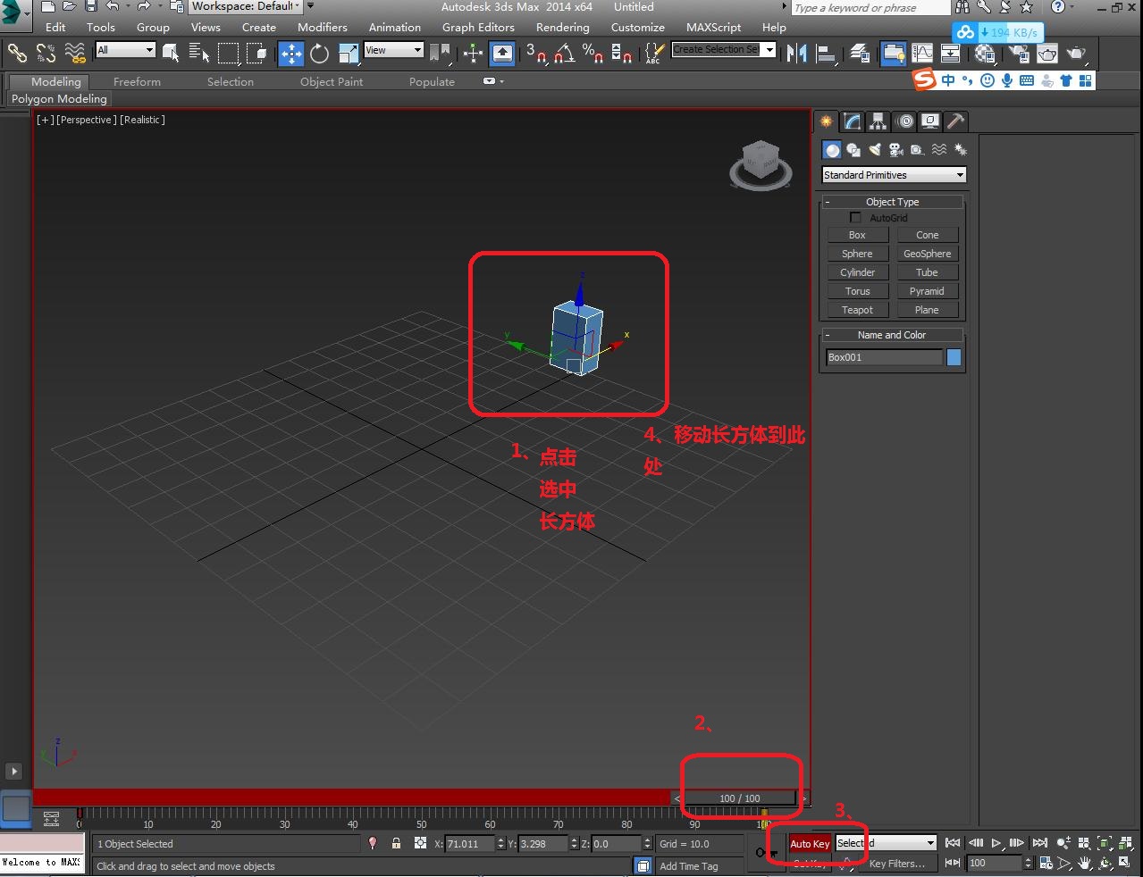This screenshot has height=877, width=1143.
Task: Click the Use Pivot Point Center icon
Action: click(440, 54)
